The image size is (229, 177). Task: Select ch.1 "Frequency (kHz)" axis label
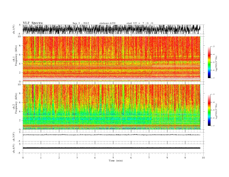16,56
